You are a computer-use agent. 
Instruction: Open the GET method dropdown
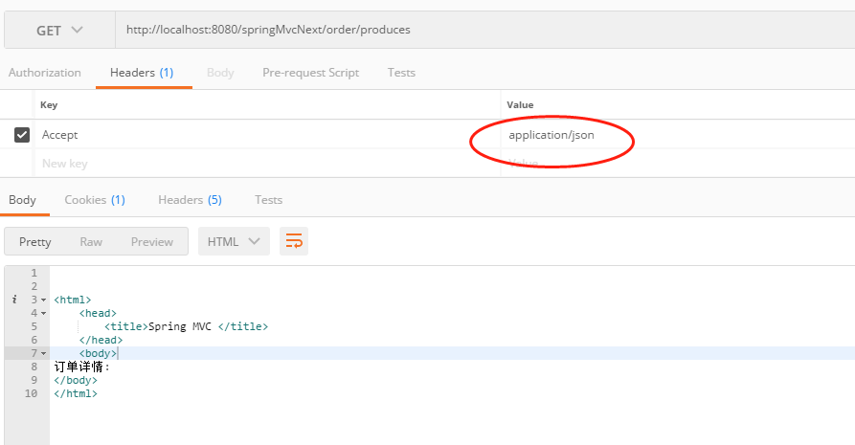click(59, 30)
